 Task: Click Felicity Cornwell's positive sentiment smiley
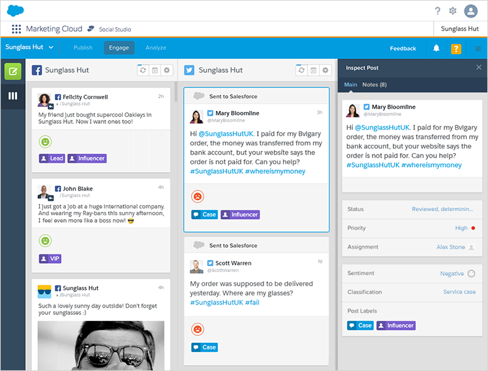click(45, 141)
